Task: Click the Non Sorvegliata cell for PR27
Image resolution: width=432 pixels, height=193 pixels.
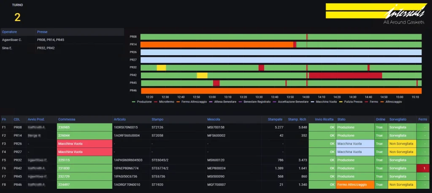Action: pos(402,152)
